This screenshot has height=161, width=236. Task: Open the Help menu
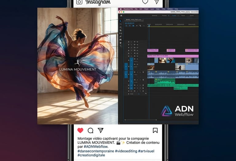click(x=176, y=9)
